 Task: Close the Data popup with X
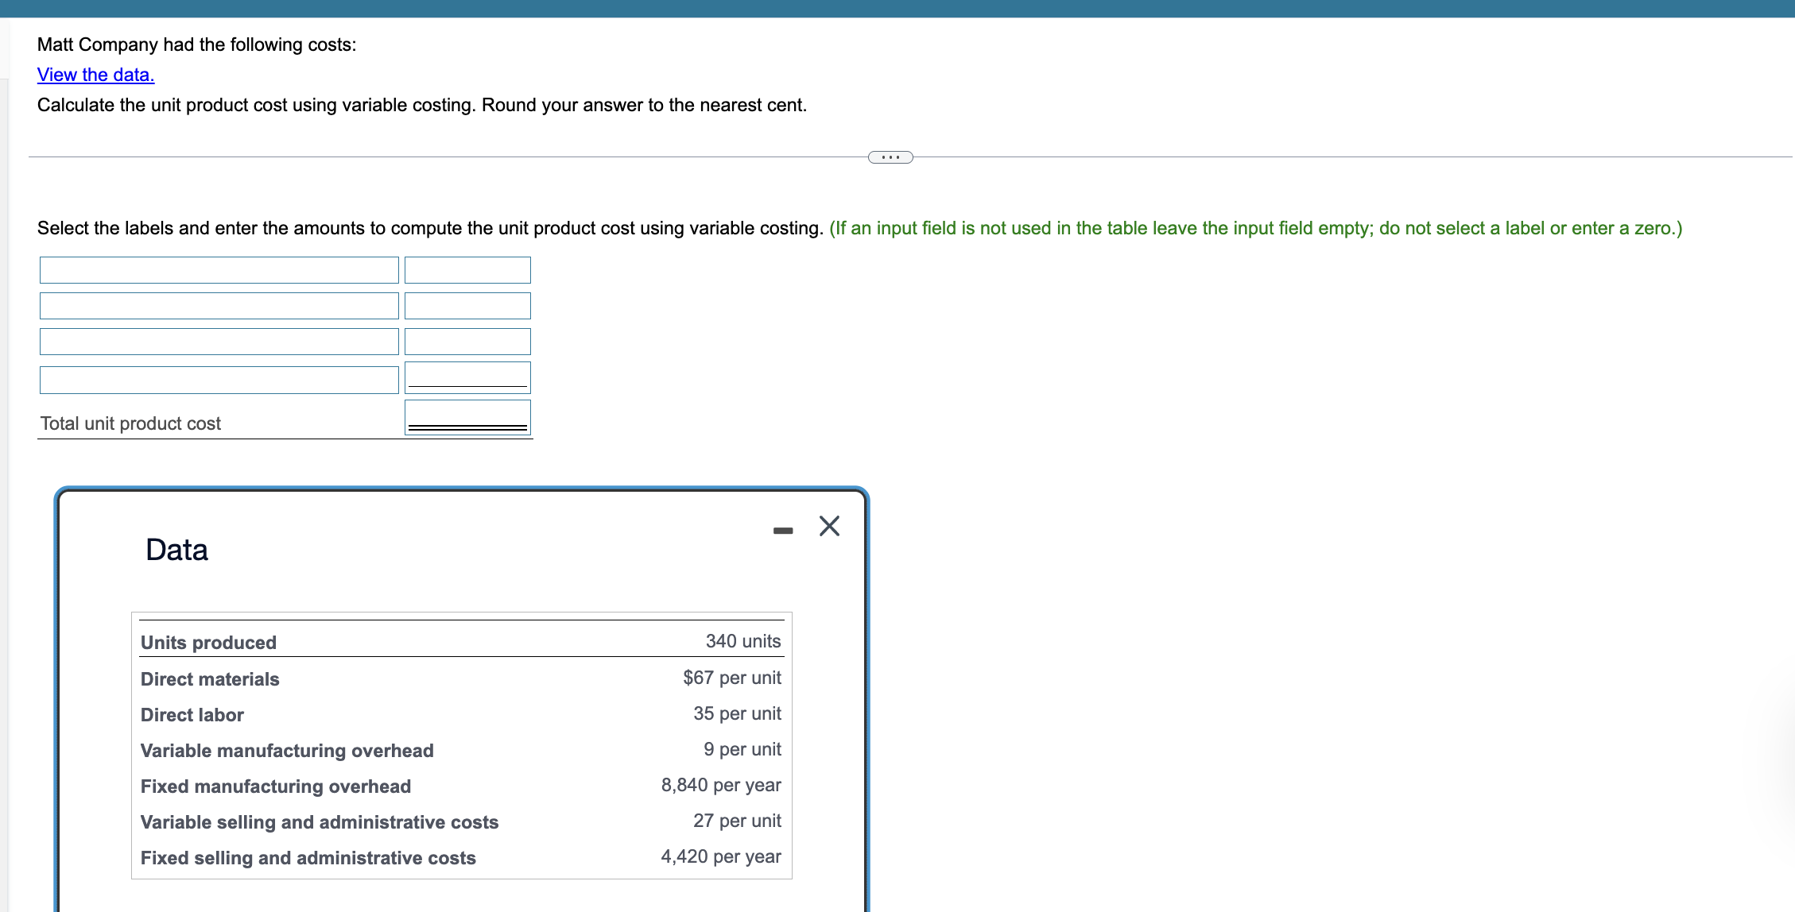tap(829, 526)
